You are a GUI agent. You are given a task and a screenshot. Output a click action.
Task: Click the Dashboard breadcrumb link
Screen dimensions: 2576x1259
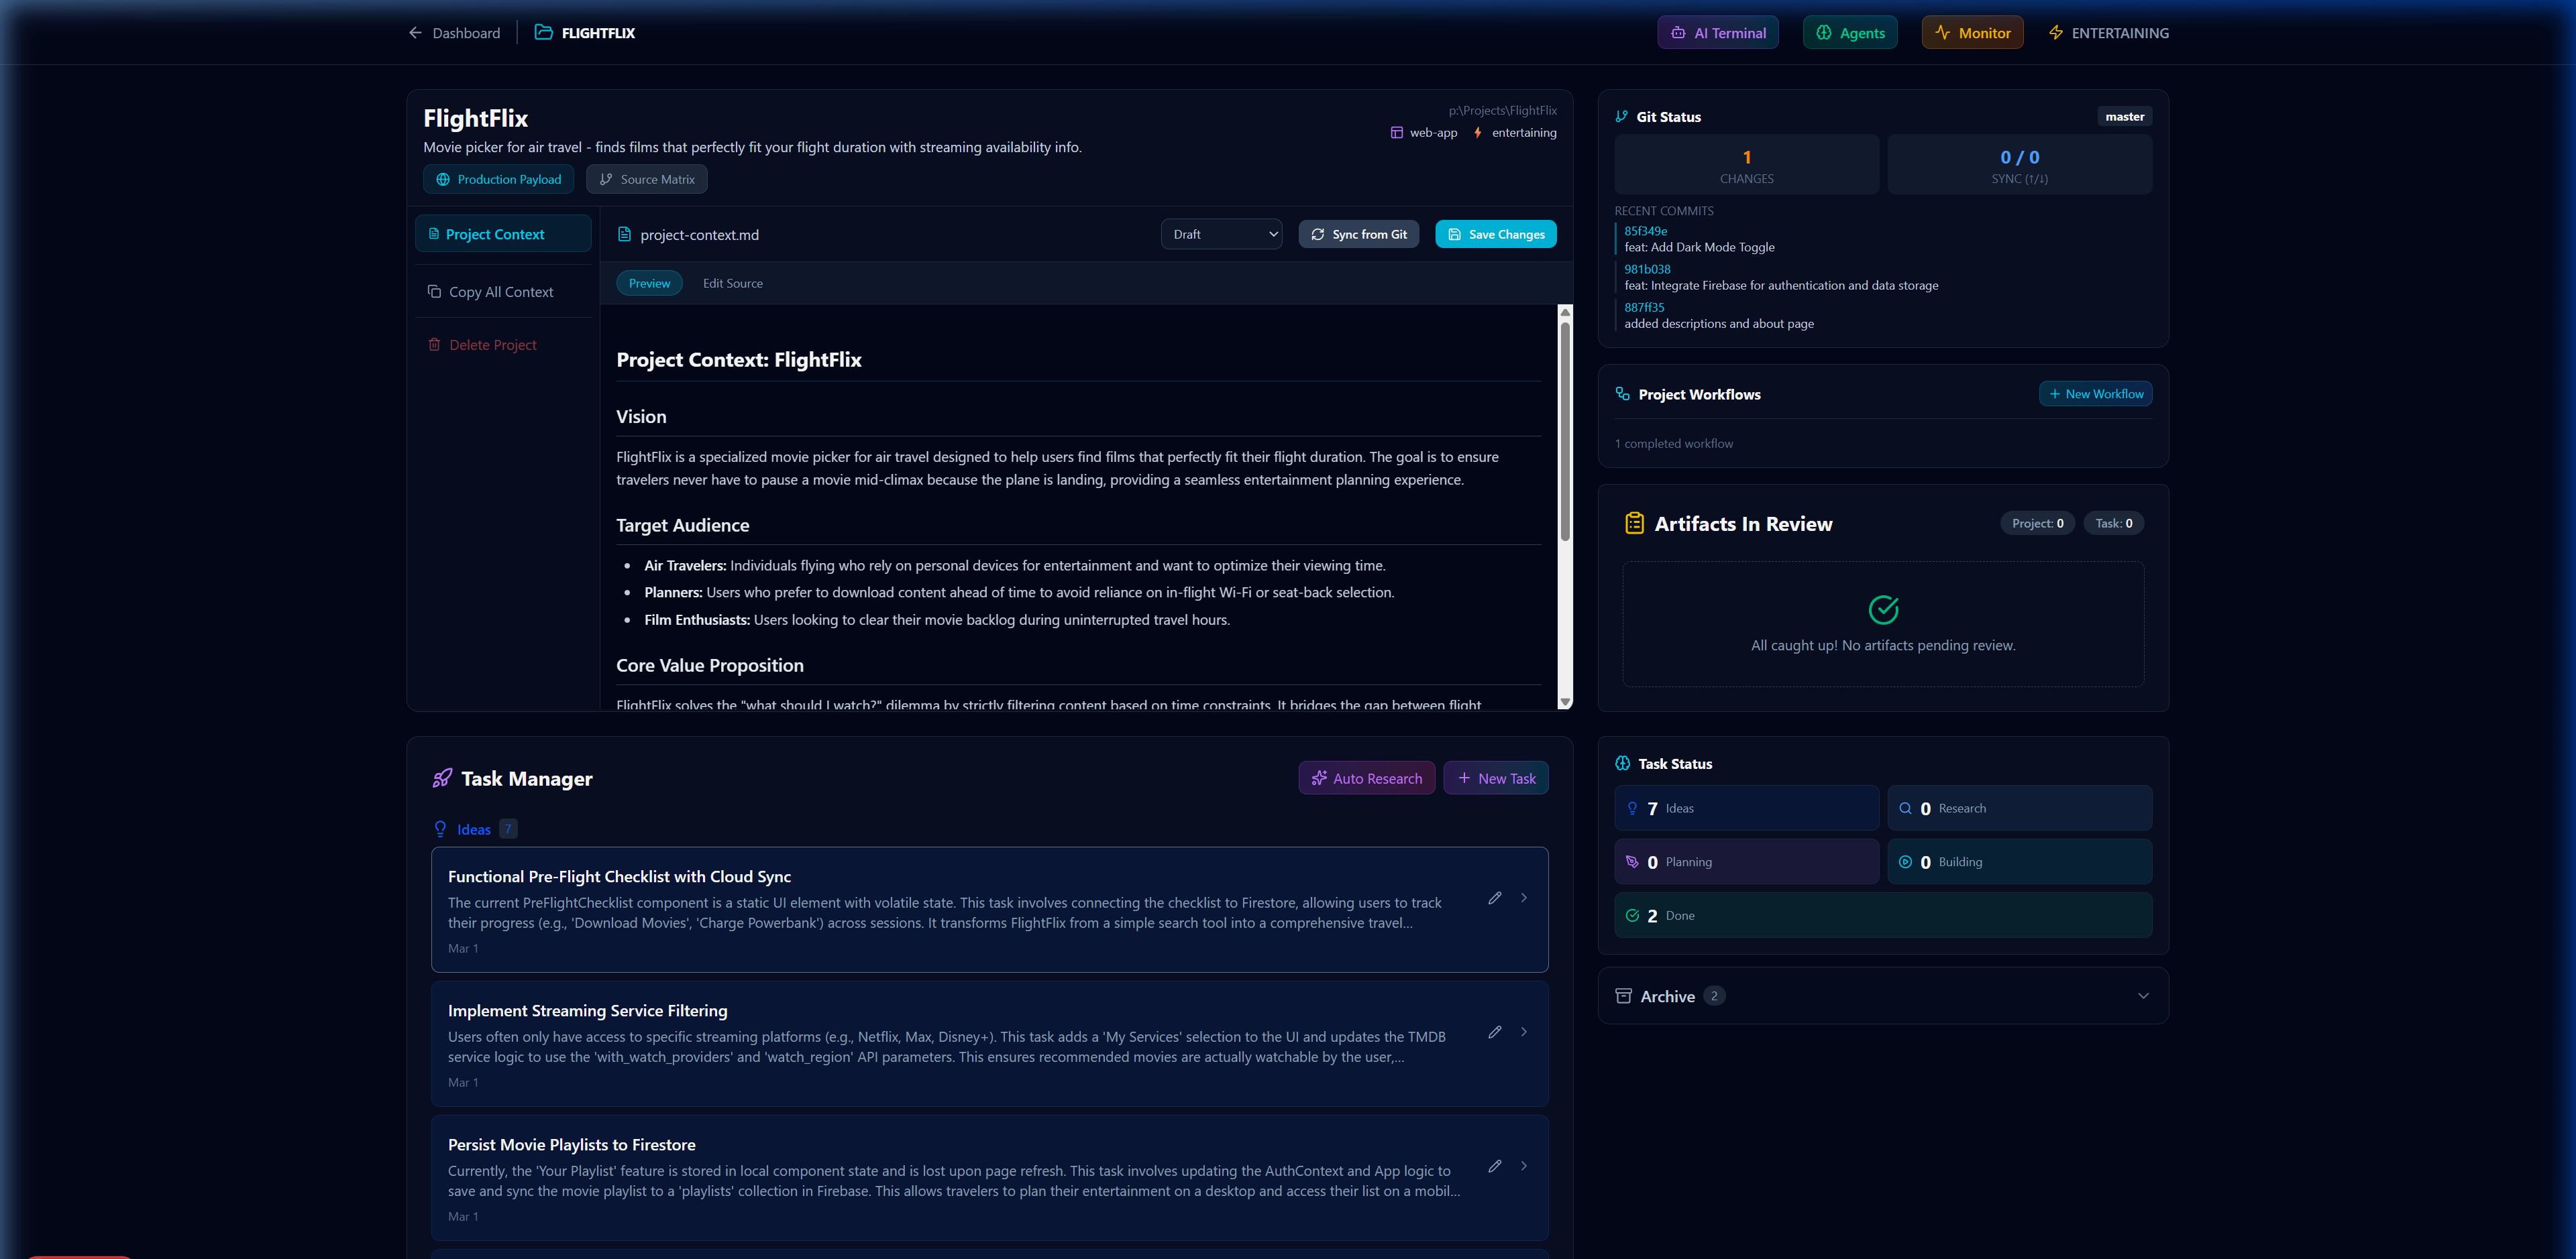pos(466,33)
